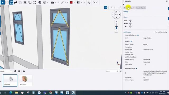This screenshot has height=95, width=169.
Task: Rotate view down with compass arrow
Action: click(116, 17)
